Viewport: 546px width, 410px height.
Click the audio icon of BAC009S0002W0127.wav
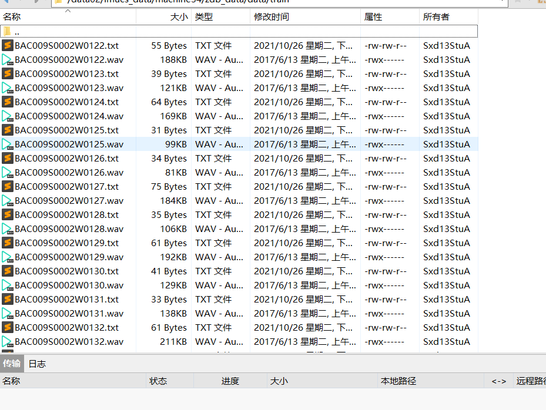(8, 200)
